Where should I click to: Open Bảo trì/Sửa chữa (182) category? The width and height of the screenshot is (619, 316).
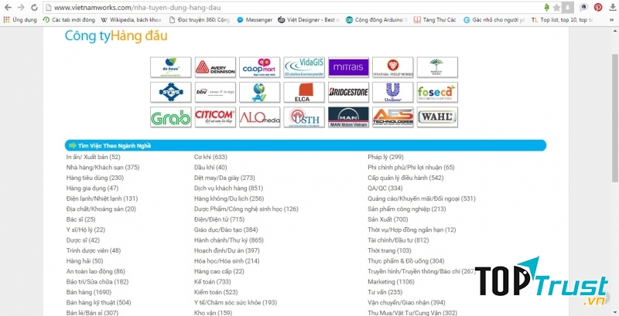[x=97, y=282]
